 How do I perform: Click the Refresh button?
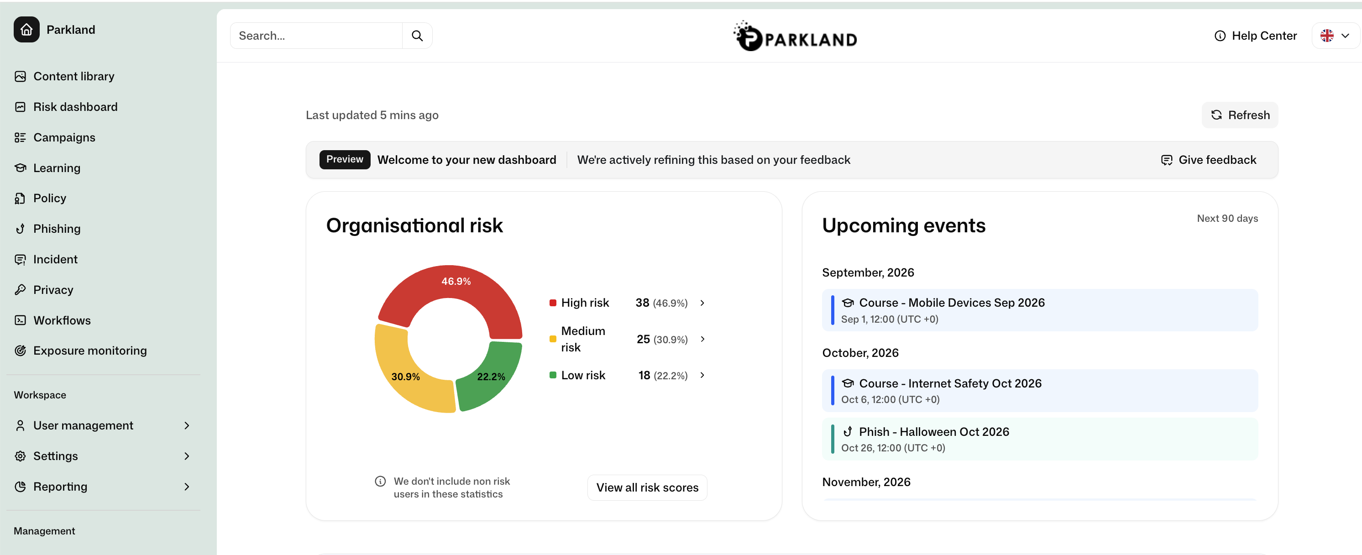point(1240,115)
